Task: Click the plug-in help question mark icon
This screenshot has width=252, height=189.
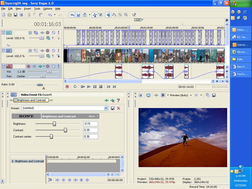Action: [118, 100]
